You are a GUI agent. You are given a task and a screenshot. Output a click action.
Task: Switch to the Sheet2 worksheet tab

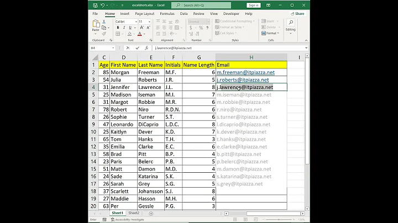(134, 213)
